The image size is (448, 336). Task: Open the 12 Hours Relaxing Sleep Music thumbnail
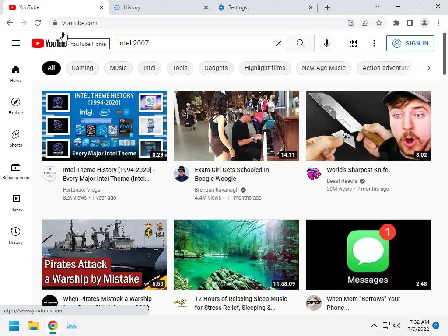click(x=236, y=255)
